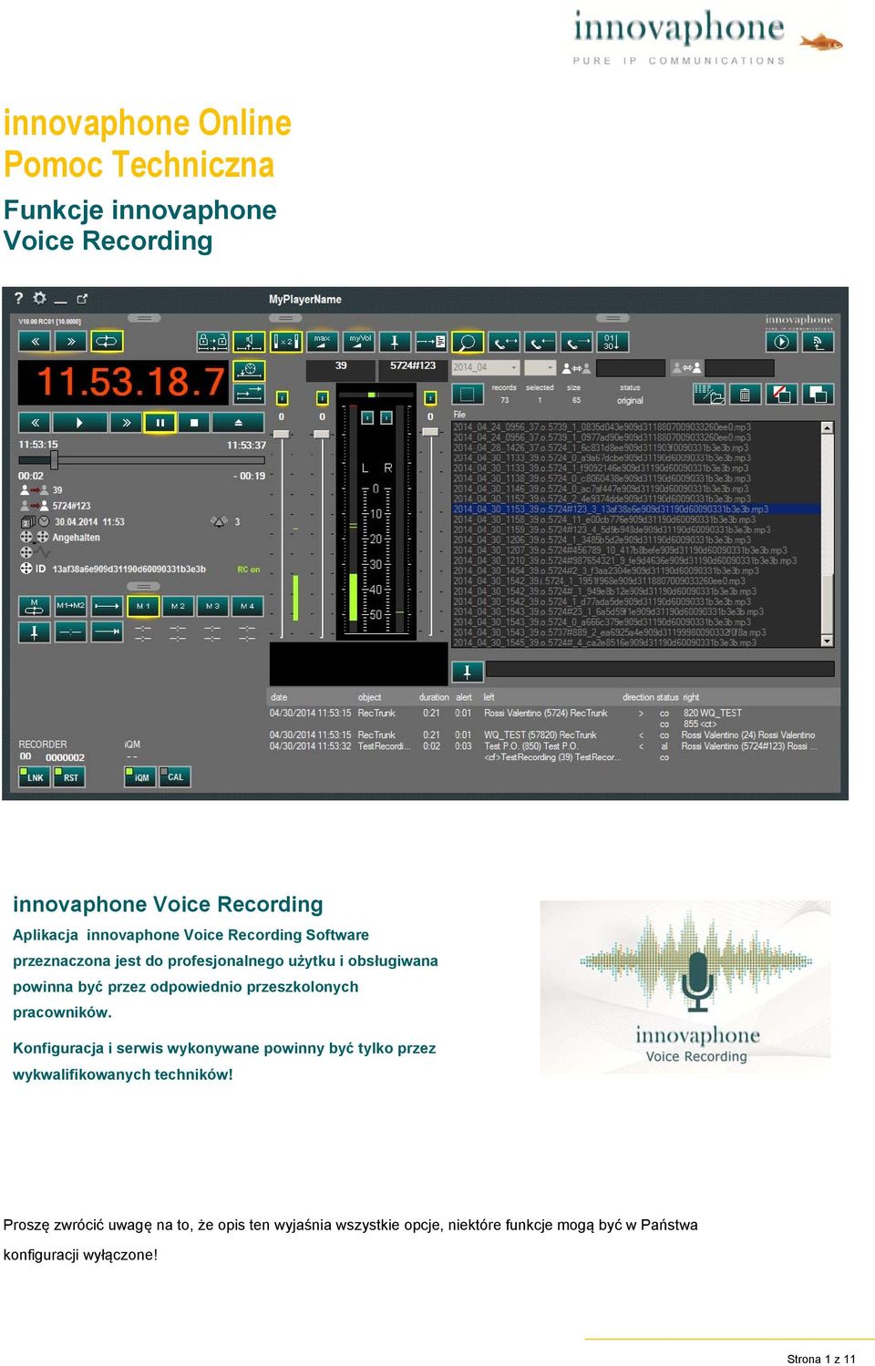Toggle the loop repeat button
This screenshot has height=1366, width=875.
pos(107,342)
